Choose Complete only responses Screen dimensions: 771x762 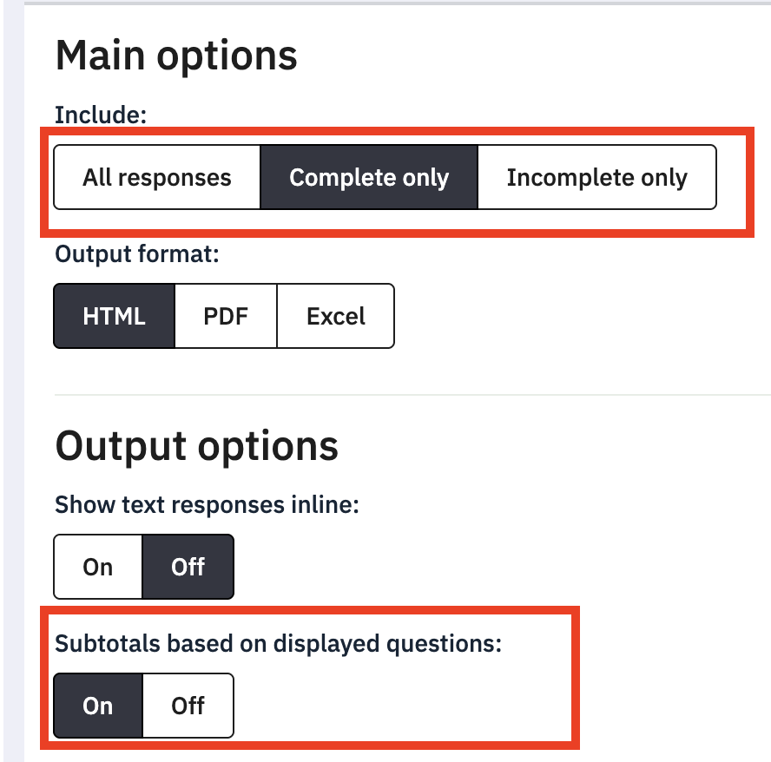point(369,178)
